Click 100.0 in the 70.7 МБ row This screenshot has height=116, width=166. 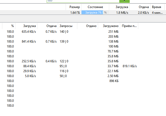[x=10, y=51]
